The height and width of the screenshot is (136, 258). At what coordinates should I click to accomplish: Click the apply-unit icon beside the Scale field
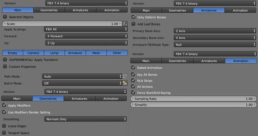pyautogui.click(x=125, y=24)
